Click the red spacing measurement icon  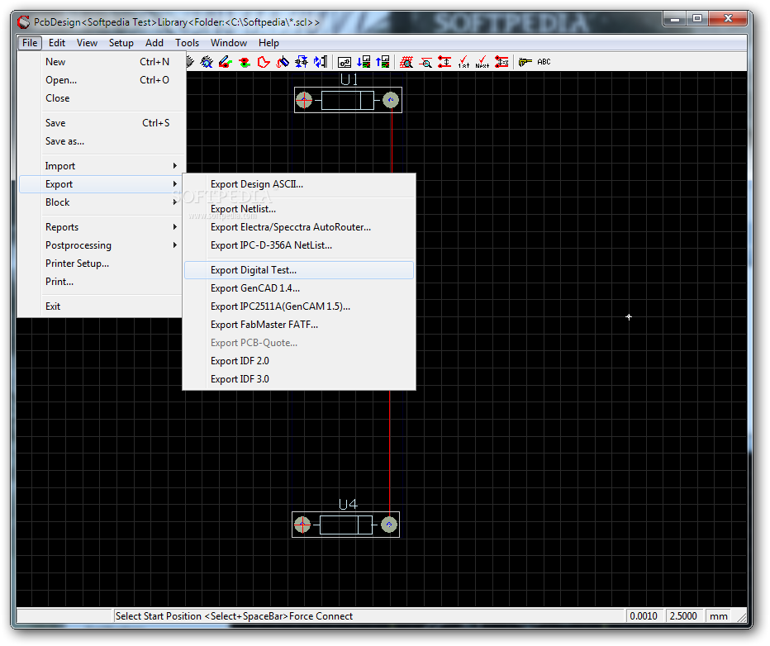click(x=444, y=62)
